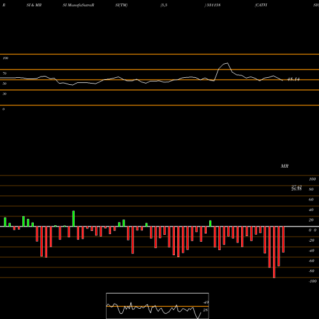This screenshot has width=319, height=319.
Task: Click the 'MR' label above the lower chart
Action: pos(285,166)
